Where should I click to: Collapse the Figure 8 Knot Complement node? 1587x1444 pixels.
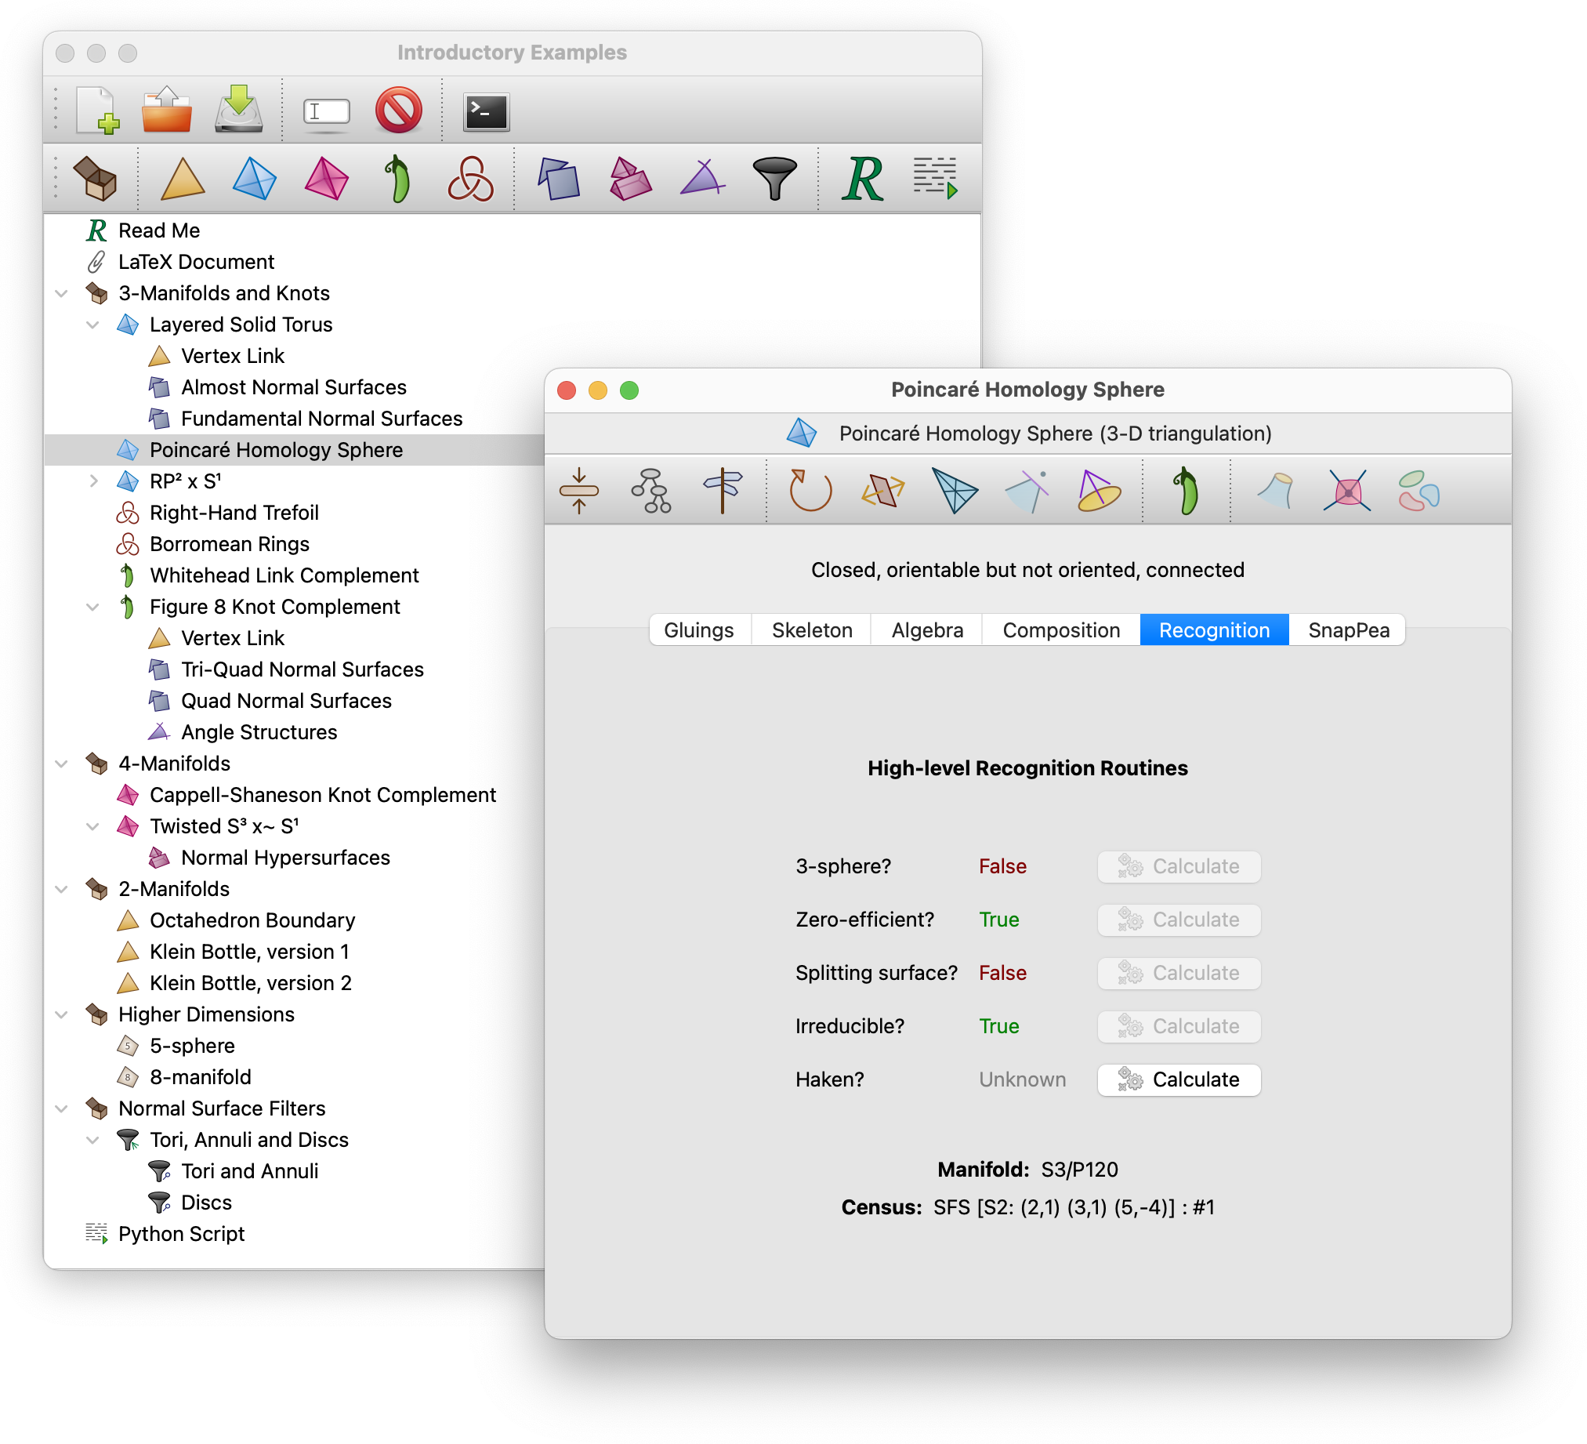[94, 608]
